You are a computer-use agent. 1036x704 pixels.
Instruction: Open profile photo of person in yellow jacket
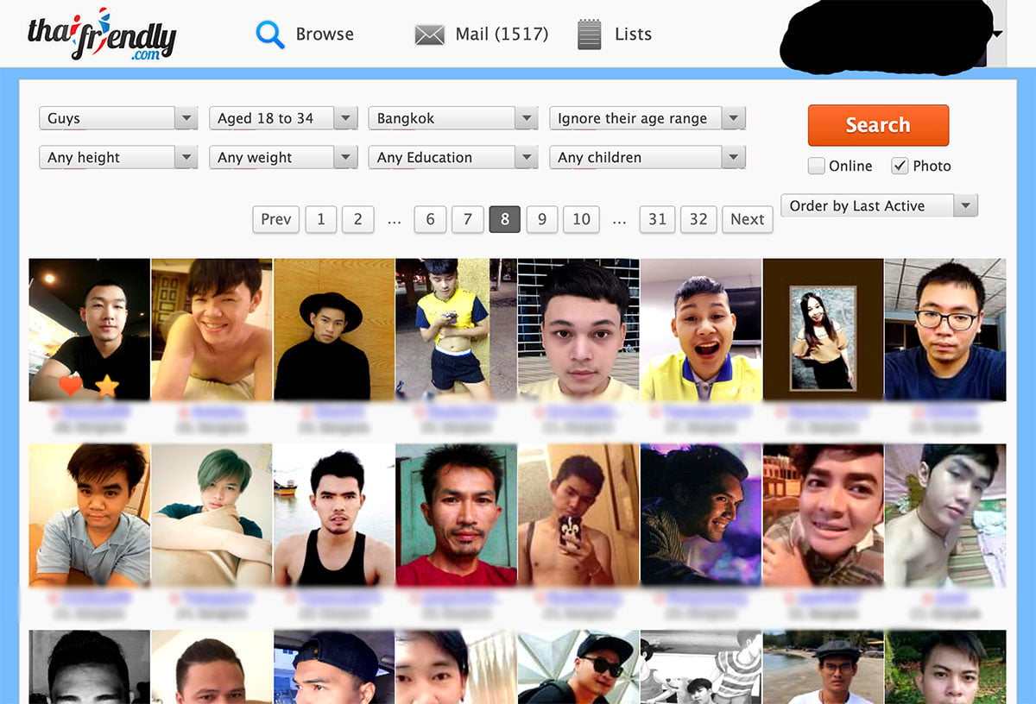700,330
